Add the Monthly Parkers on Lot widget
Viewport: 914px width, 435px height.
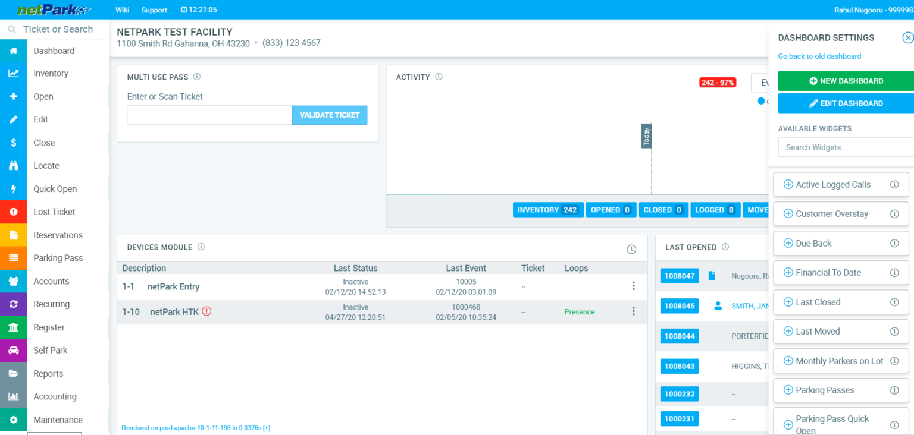tap(788, 361)
